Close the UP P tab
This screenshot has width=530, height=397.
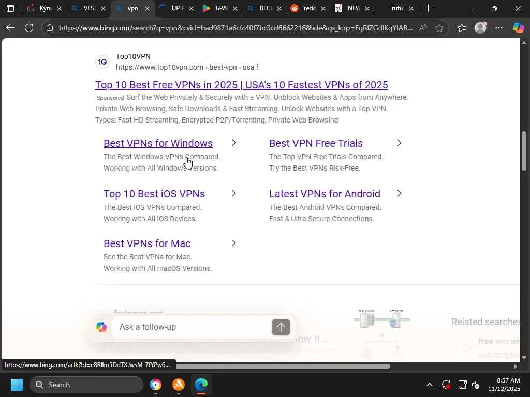pos(192,8)
